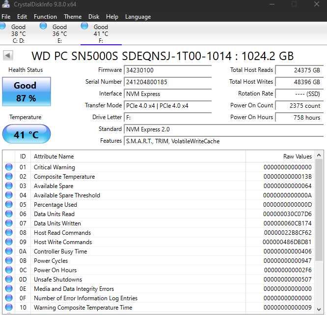Click status icon for Host Read Commands row
Image resolution: width=327 pixels, height=315 pixels.
coord(9,232)
